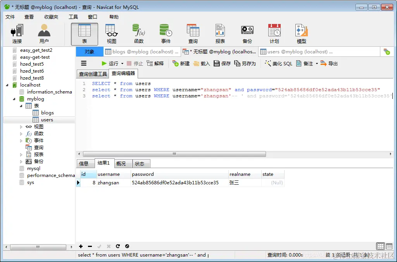
Task: Switch to grid view icon
Action: tap(381, 246)
